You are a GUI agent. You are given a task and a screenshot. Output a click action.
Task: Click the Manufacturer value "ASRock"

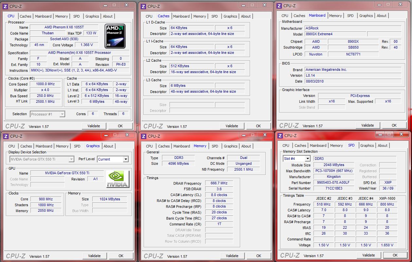353,28
